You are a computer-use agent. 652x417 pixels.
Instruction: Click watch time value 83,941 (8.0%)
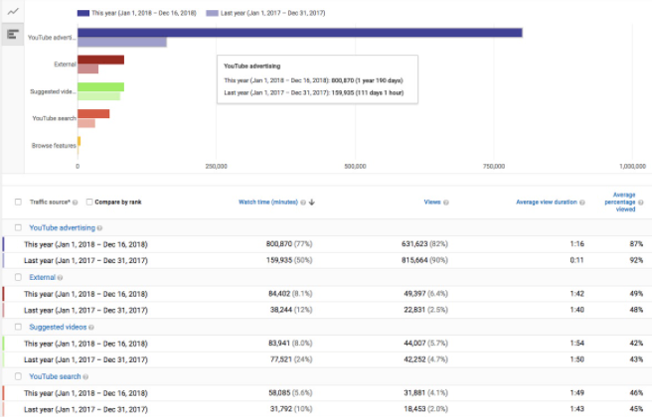[290, 344]
